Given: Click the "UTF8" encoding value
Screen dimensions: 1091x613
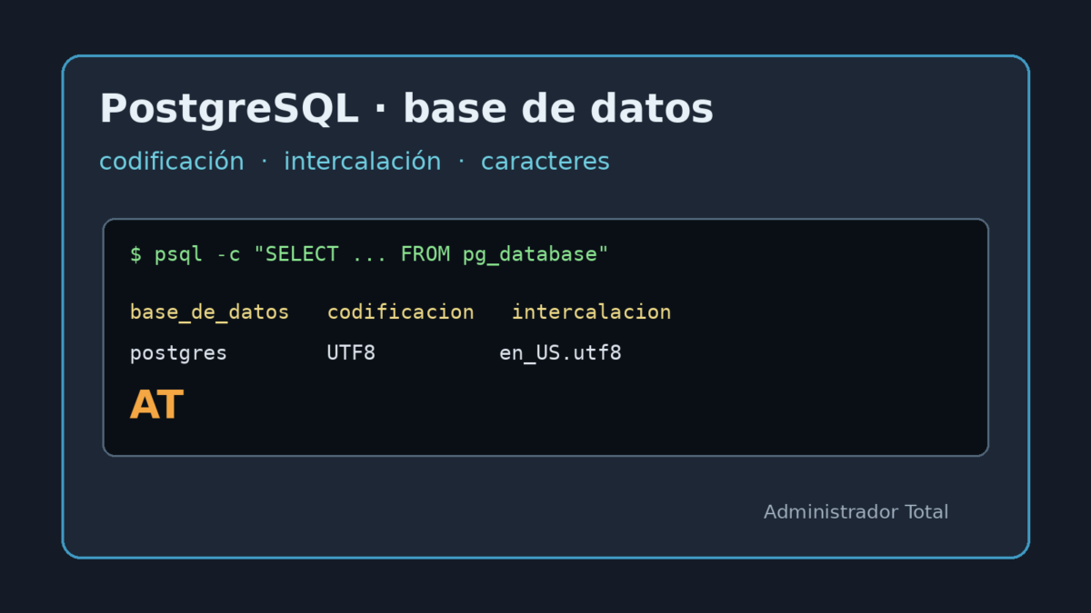Looking at the screenshot, I should pyautogui.click(x=351, y=352).
